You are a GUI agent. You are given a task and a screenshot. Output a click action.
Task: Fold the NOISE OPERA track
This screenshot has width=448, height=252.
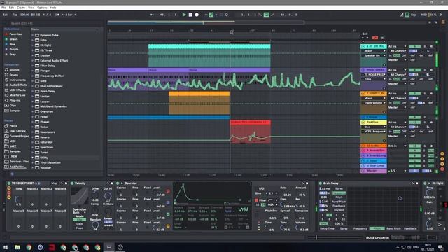[363, 70]
